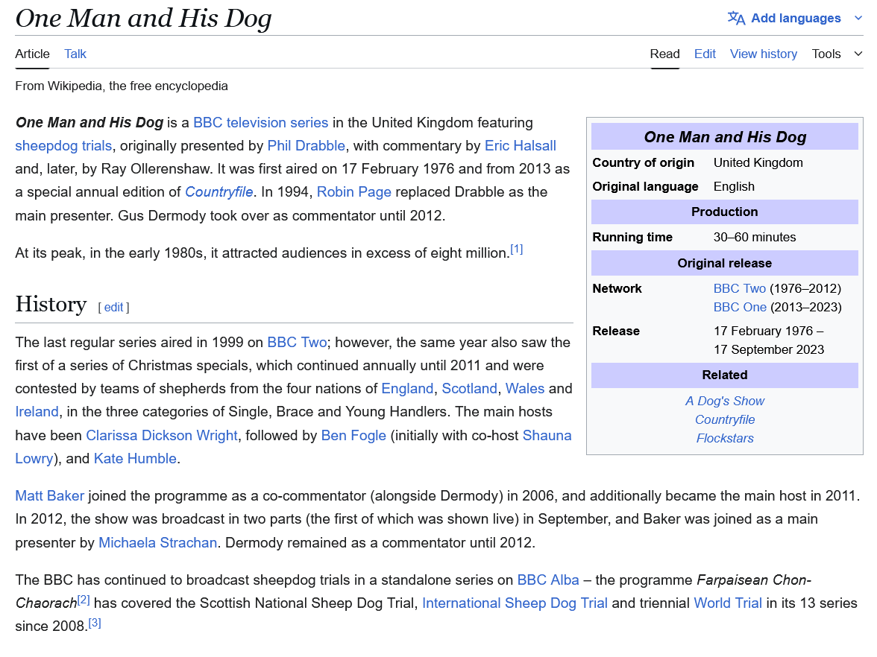This screenshot has height=657, width=877.
Task: Visit the Michaela Strachan link
Action: (158, 543)
